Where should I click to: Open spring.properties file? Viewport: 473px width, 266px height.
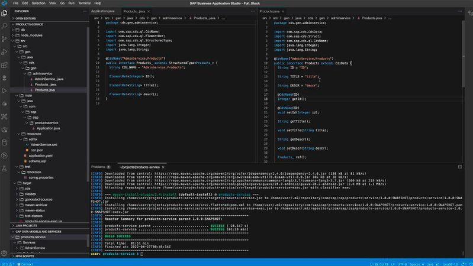(x=41, y=177)
